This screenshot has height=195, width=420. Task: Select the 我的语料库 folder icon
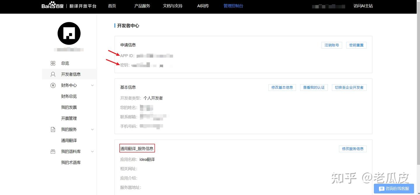tap(53, 151)
